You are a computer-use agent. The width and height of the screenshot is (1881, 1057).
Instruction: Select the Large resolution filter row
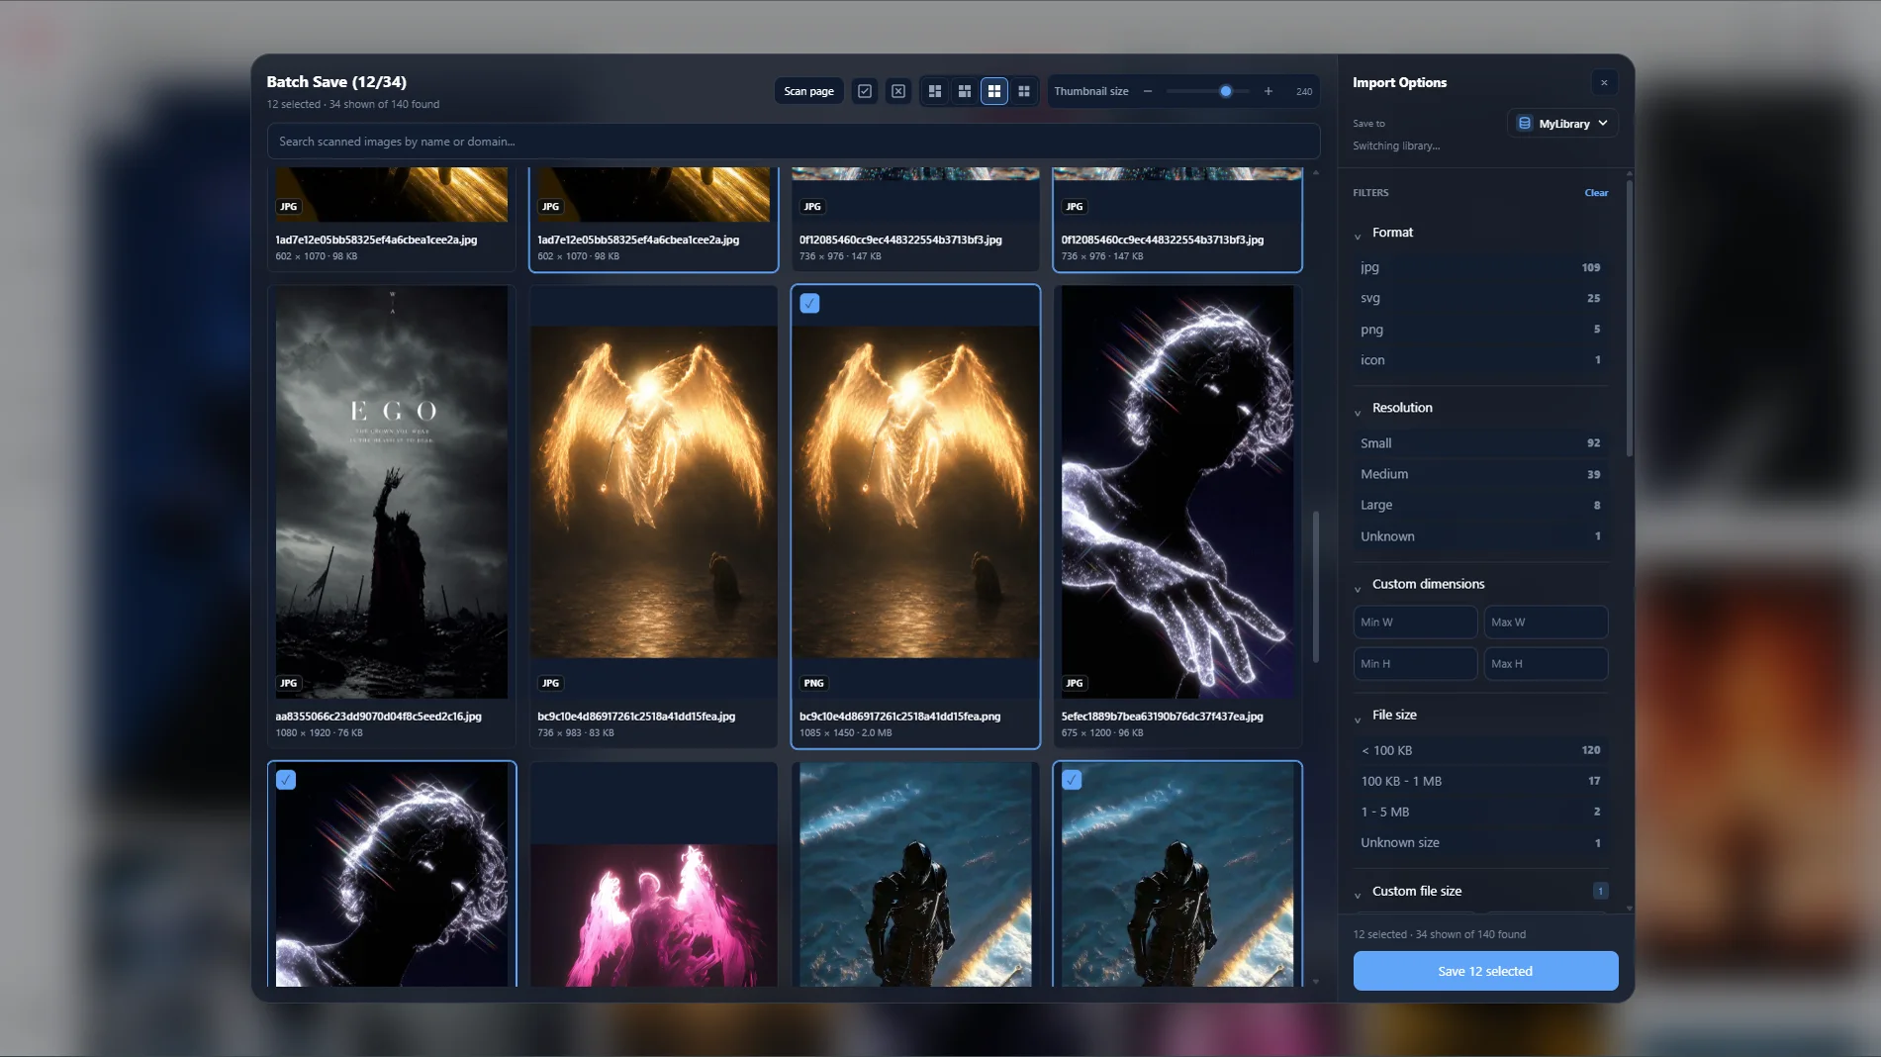pyautogui.click(x=1480, y=505)
